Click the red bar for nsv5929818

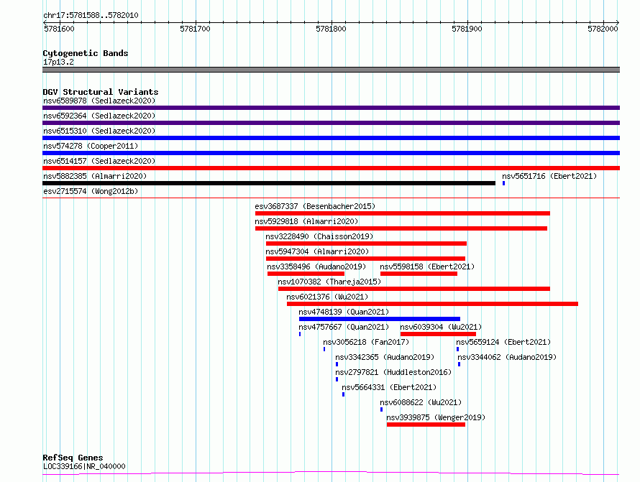(401, 228)
